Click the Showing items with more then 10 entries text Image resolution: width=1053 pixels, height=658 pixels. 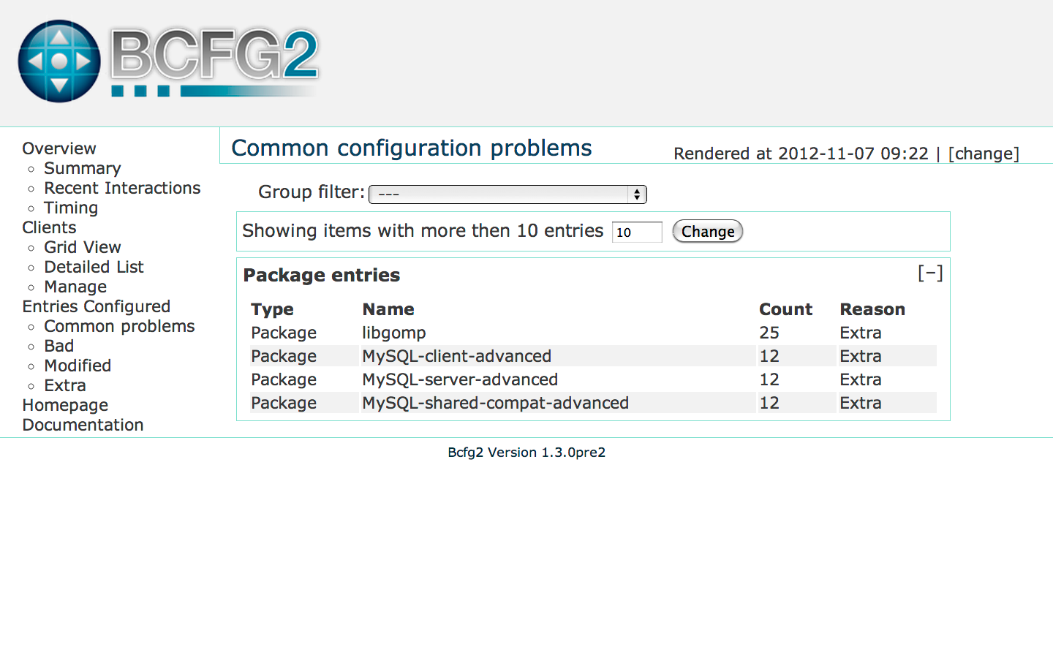[x=423, y=230]
